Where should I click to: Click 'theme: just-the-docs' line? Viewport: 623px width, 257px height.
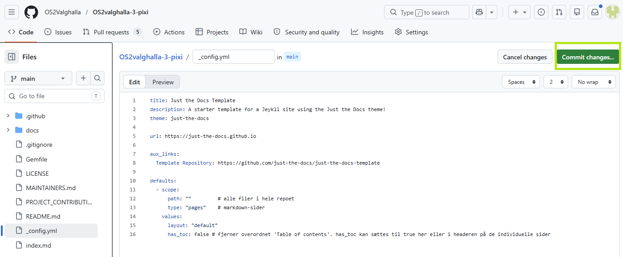tap(179, 118)
